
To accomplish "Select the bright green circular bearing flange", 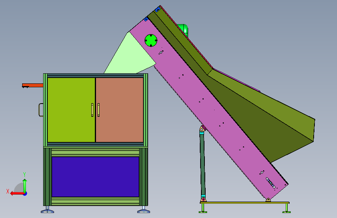I will click(151, 40).
